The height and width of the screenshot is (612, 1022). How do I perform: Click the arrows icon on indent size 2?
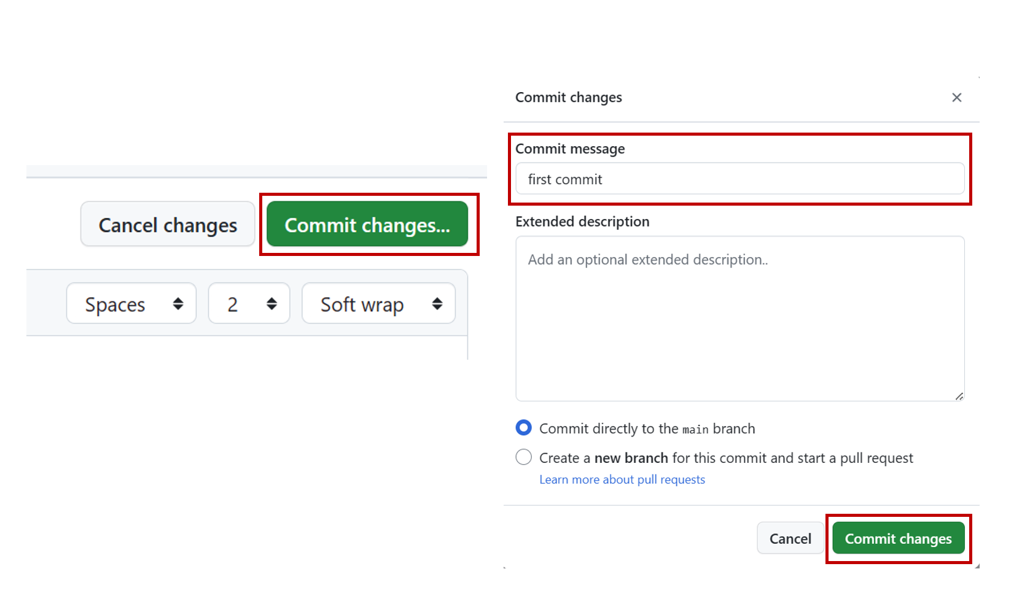click(x=271, y=304)
